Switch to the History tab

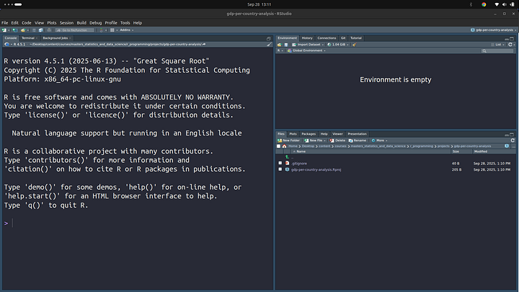307,38
